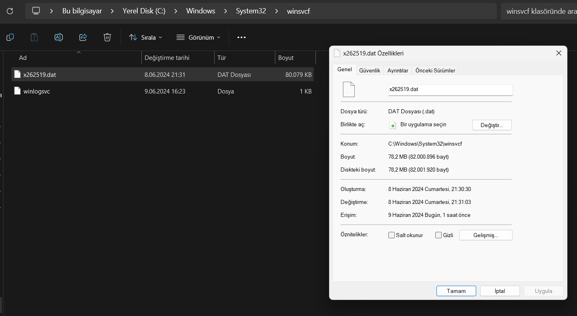Expand chevron after System32 in breadcrumb
577x316 pixels.
click(x=277, y=11)
